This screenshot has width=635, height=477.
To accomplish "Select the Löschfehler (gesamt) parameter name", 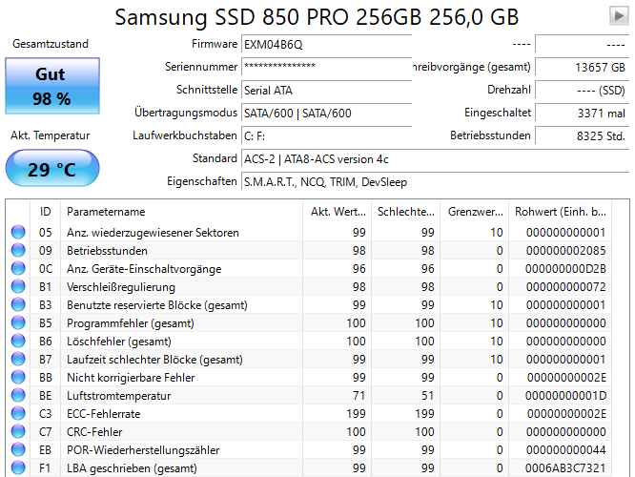I will tap(119, 342).
